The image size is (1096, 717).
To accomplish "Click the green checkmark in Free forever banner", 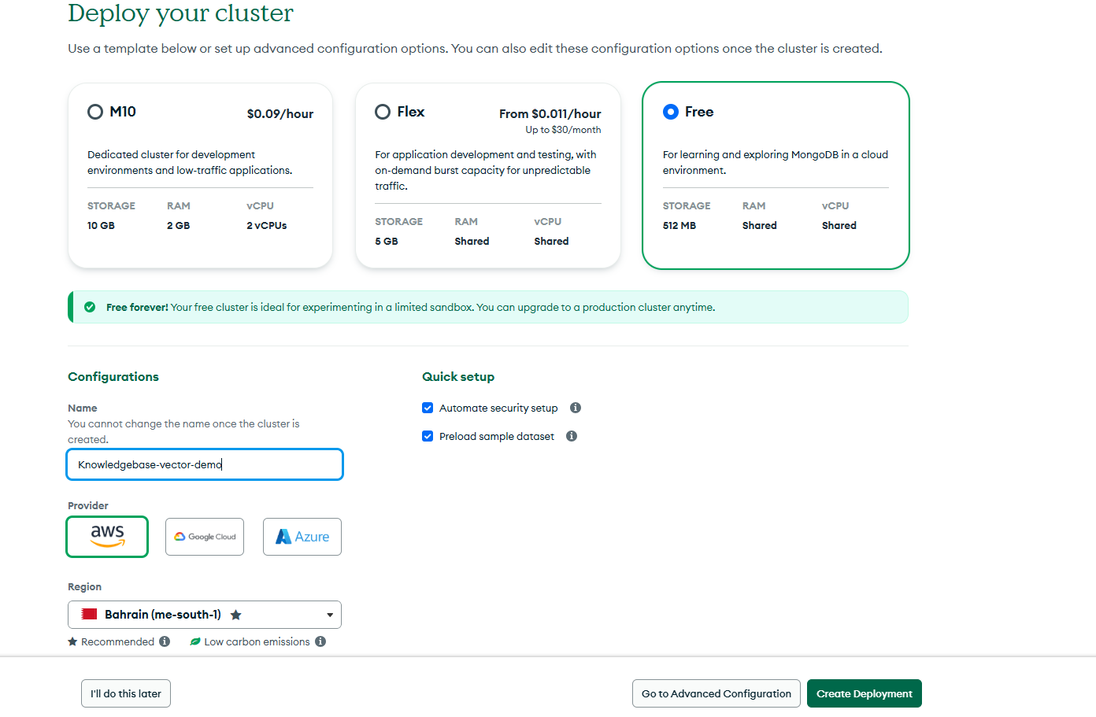I will coord(90,307).
